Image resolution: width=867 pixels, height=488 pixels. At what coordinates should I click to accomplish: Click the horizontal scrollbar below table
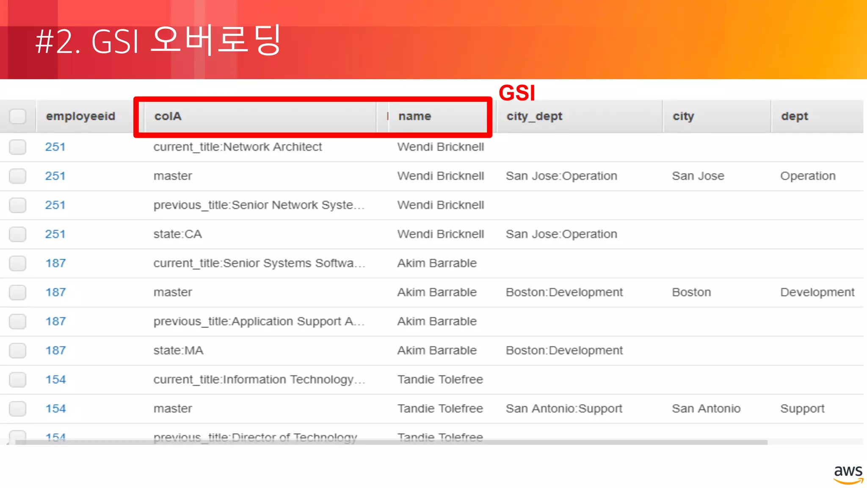click(391, 442)
